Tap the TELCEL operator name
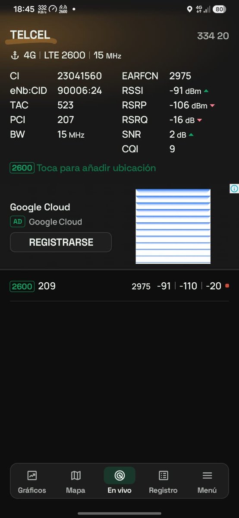Viewport: 239px width, 518px height. (x=30, y=35)
